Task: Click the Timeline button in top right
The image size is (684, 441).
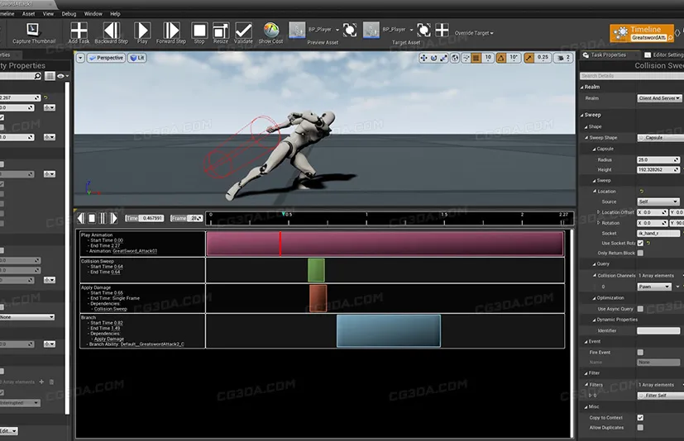Action: (x=641, y=33)
